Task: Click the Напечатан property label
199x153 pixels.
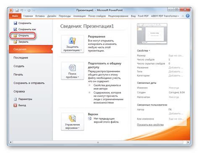Action: (144, 97)
